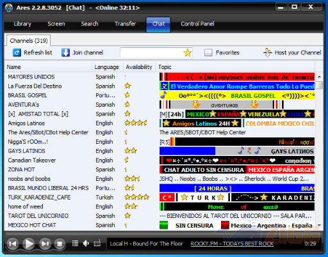Sort channels by Availability column header

click(140, 67)
